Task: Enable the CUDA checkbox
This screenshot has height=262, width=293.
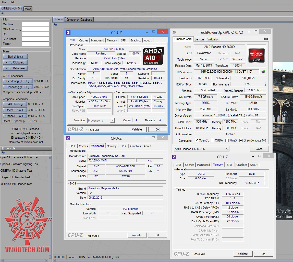Action: coord(213,140)
